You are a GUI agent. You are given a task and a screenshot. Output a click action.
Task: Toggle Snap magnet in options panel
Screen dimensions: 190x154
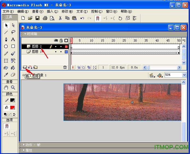click(7, 126)
